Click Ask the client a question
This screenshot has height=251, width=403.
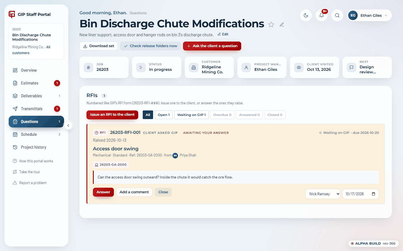tap(212, 46)
